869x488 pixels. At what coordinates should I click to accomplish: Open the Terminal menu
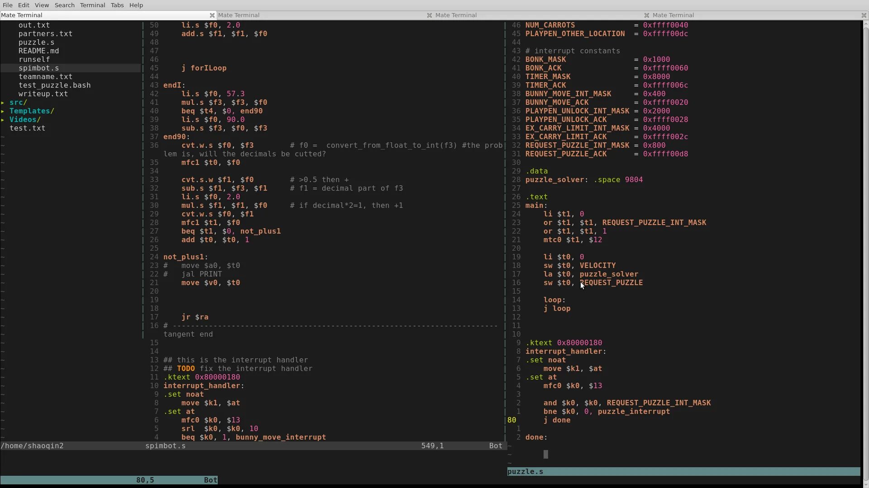[92, 5]
